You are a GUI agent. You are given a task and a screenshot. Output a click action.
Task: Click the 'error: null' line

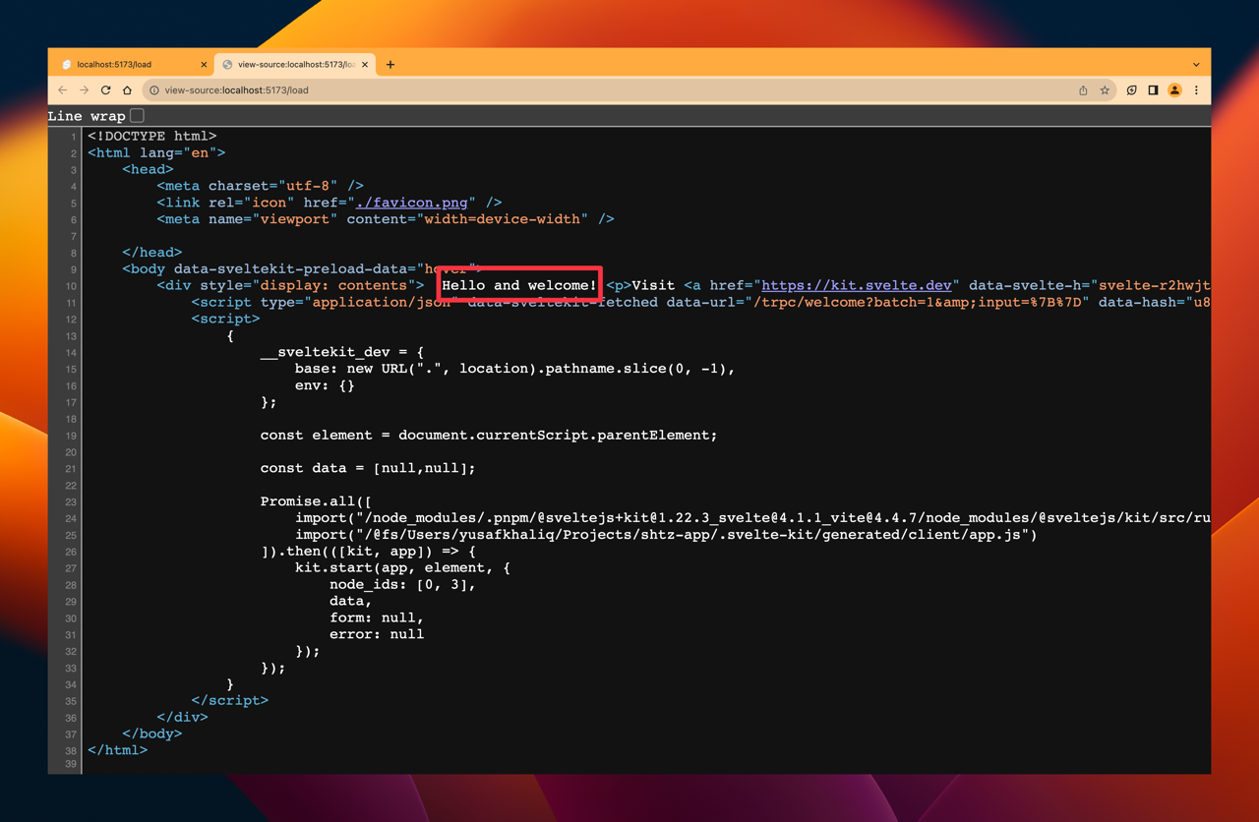tap(377, 634)
